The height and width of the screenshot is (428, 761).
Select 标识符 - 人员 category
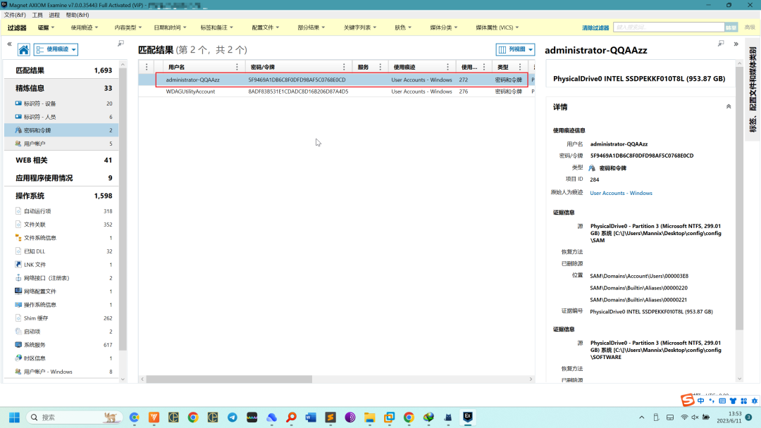tap(61, 117)
